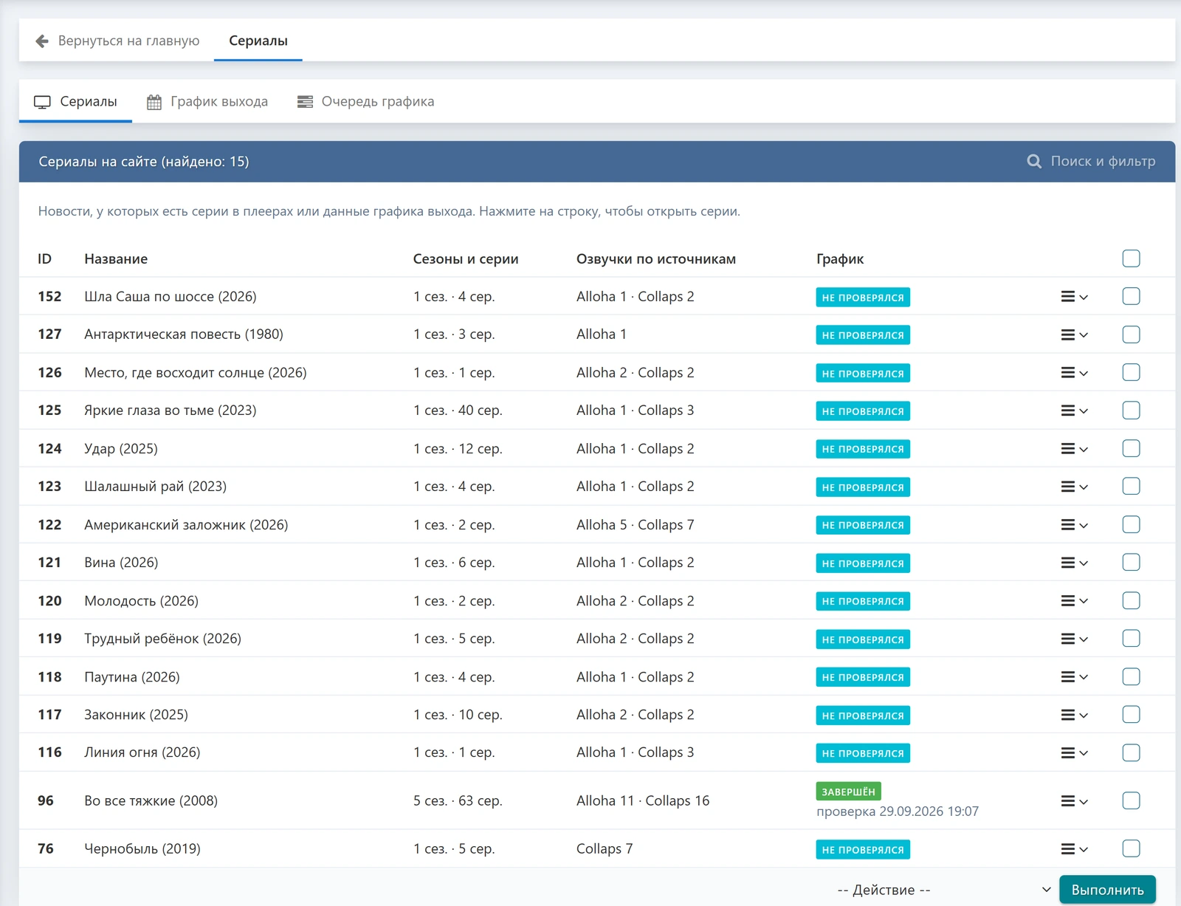The width and height of the screenshot is (1181, 906).
Task: Toggle the select-all checkbox in table header
Action: [1131, 258]
